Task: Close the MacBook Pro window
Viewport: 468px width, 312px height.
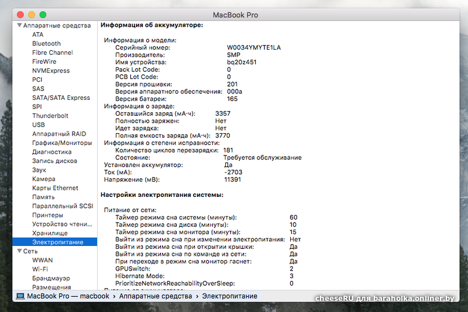Action: click(x=20, y=15)
